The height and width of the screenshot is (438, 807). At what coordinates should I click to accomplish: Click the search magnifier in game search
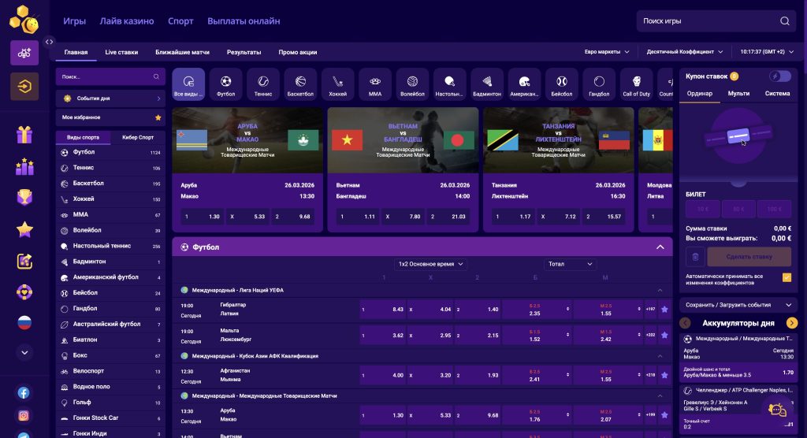click(x=785, y=21)
